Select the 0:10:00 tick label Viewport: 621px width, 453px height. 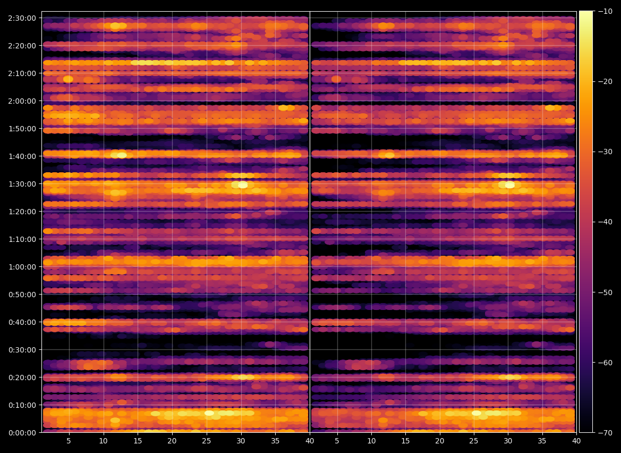coord(22,405)
